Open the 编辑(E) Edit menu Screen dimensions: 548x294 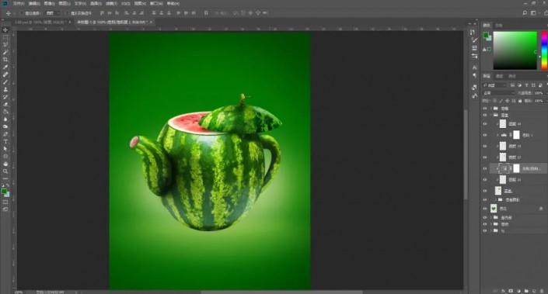[34, 3]
